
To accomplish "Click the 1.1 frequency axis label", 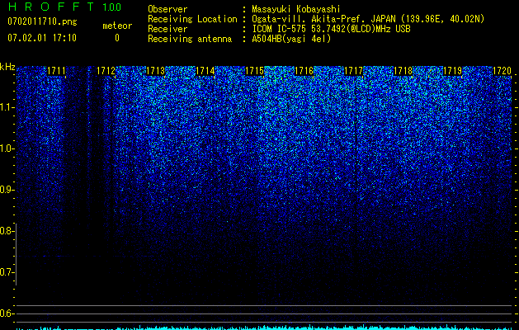I will click(7, 107).
